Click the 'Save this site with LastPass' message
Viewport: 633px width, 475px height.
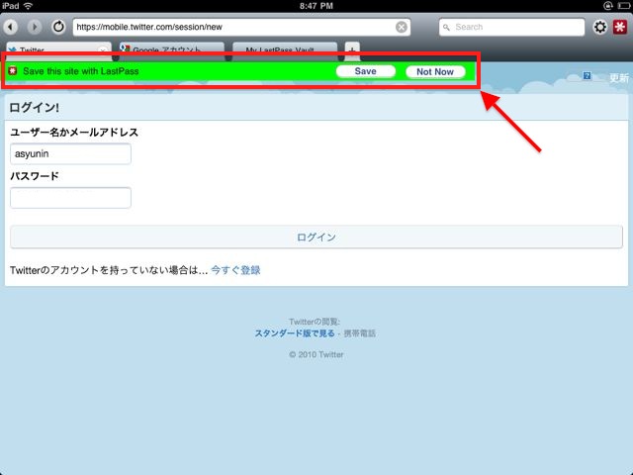(81, 71)
